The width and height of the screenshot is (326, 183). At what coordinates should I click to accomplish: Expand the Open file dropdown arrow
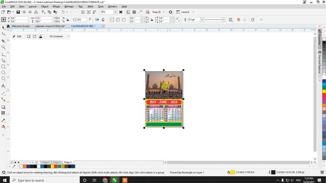tap(13, 12)
